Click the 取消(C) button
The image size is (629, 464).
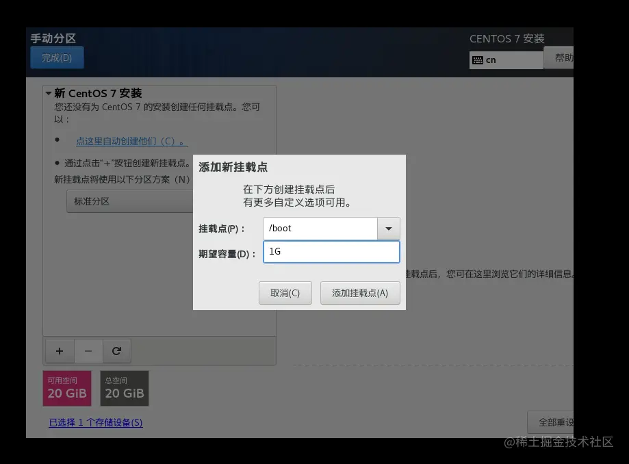(x=285, y=293)
